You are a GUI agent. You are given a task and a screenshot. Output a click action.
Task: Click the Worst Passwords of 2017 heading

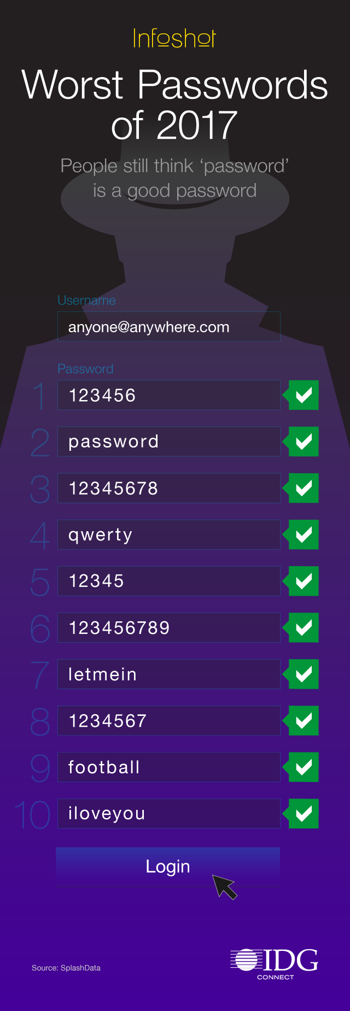coord(174,104)
